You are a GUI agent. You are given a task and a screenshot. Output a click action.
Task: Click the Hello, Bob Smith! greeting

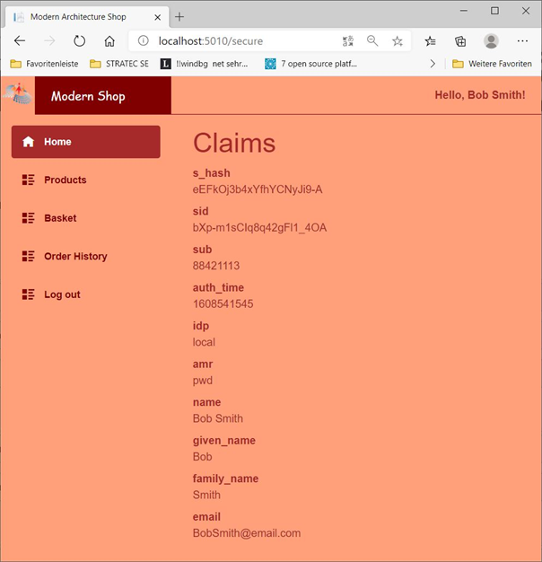coord(480,95)
